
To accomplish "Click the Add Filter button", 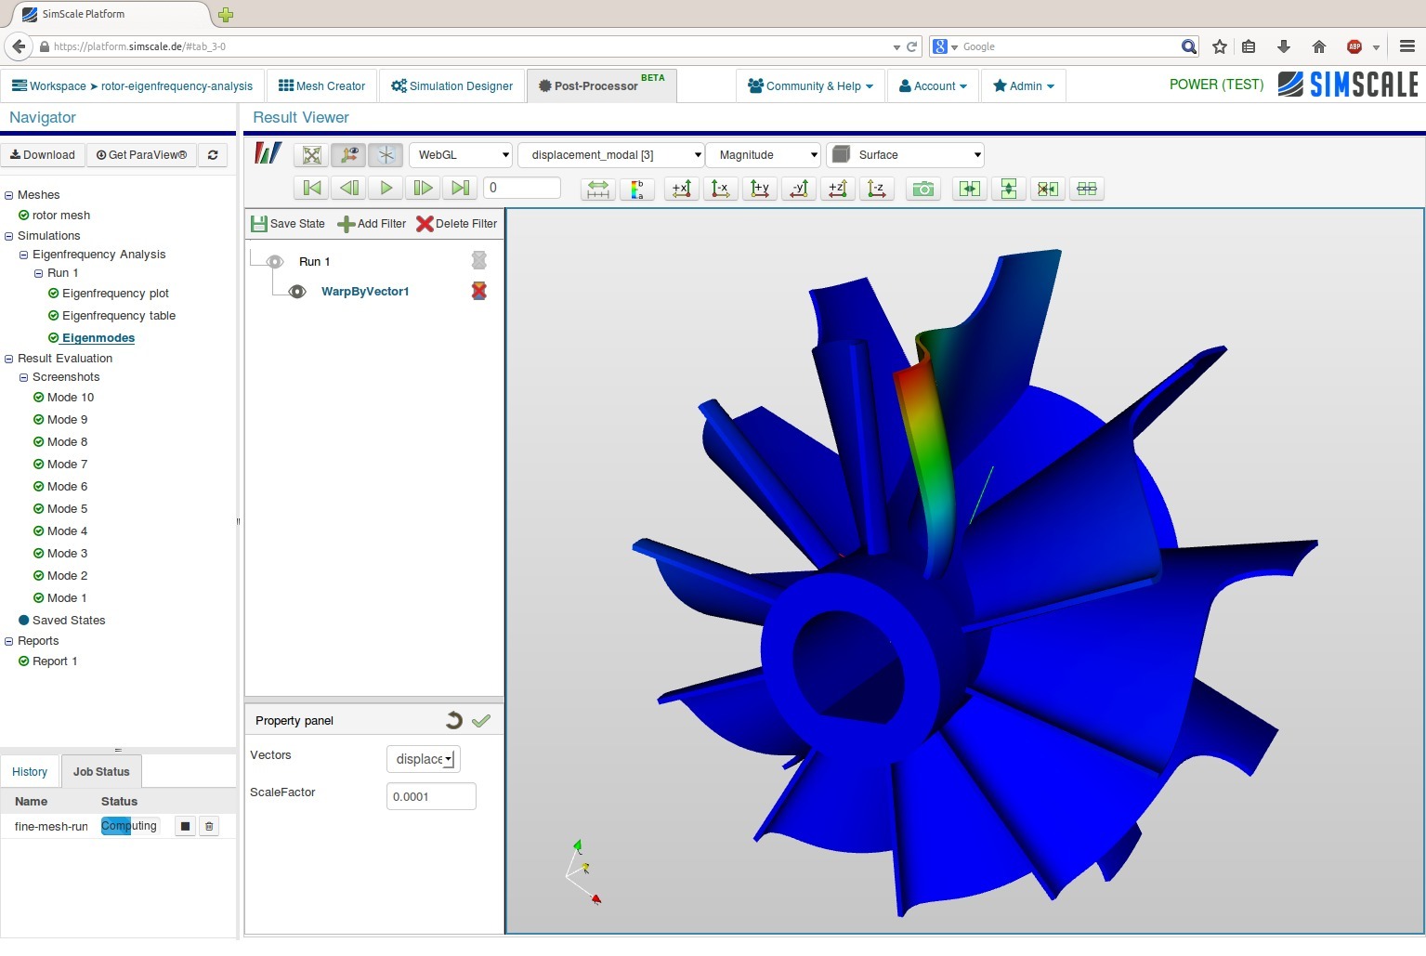I will click(x=372, y=224).
